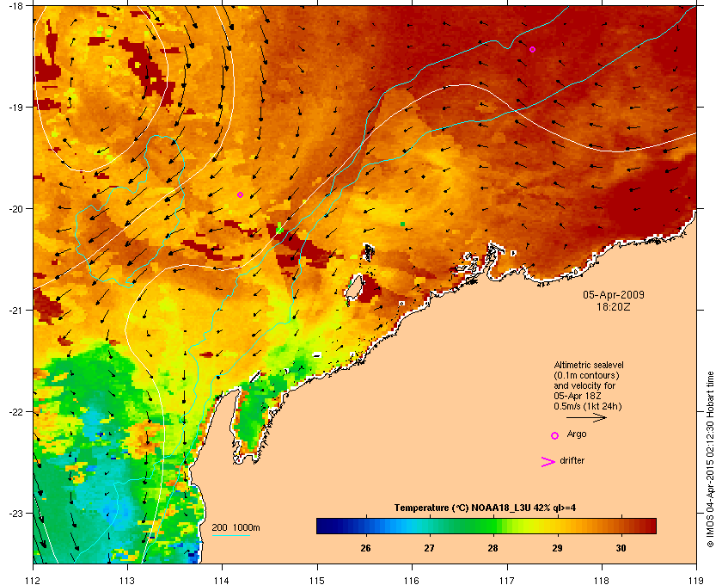722x585 pixels.
Task: Click the colorbar tick label '27'
Action: [x=429, y=548]
